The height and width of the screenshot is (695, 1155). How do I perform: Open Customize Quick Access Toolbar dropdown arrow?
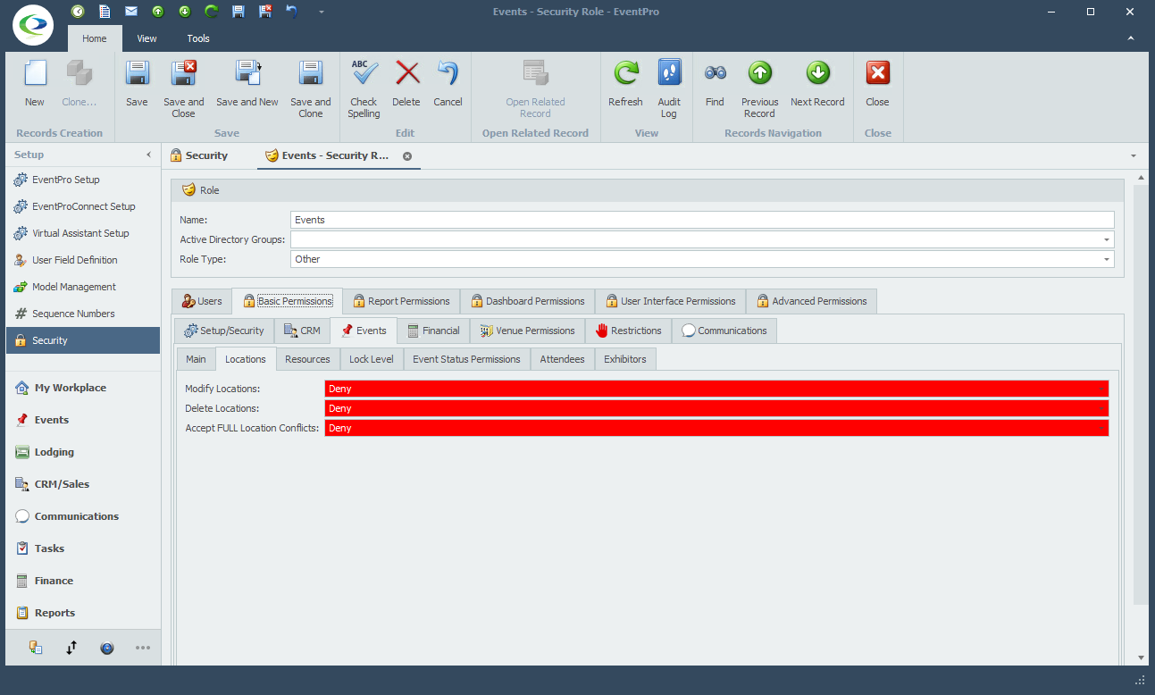[x=321, y=12]
